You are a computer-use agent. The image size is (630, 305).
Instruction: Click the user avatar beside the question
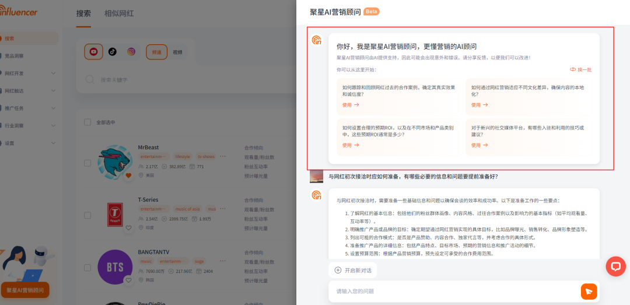[317, 176]
